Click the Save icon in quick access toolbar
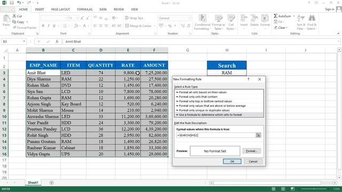The height and width of the screenshot is (192, 342). point(12,3)
